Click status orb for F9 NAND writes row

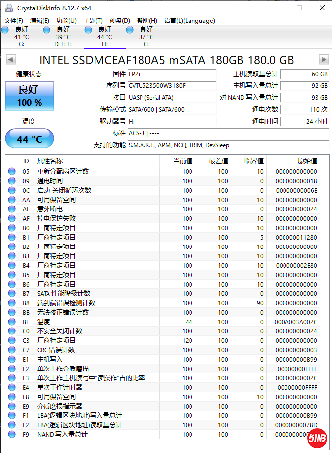[x=12, y=434]
